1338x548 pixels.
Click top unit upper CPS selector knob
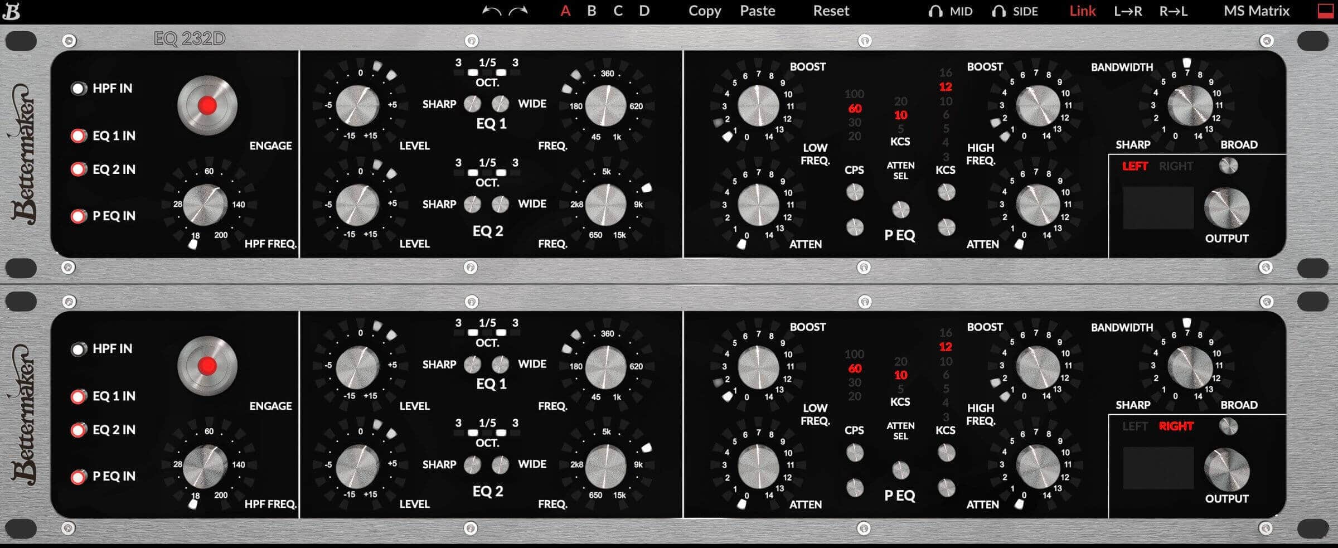(x=855, y=192)
